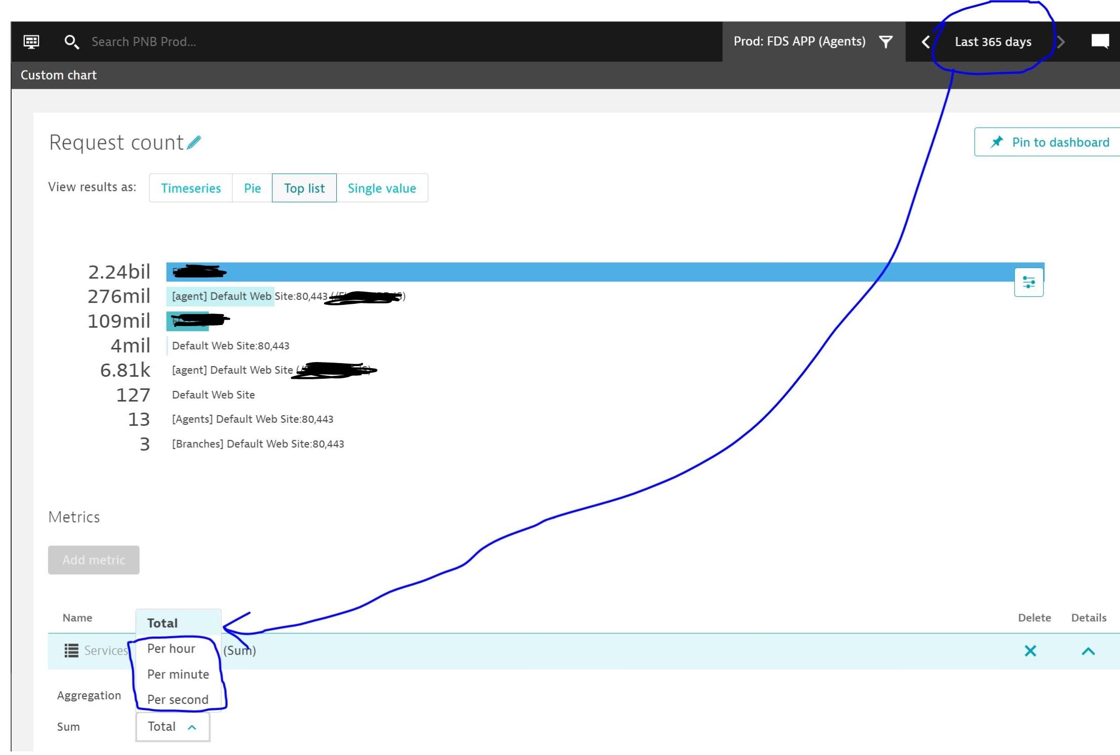
Task: Open the management zone filter funnel icon
Action: 886,42
